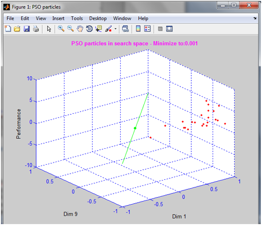Screen dimensions: 262x225
Task: Insert a colorbar from toolbar
Action: (138, 29)
